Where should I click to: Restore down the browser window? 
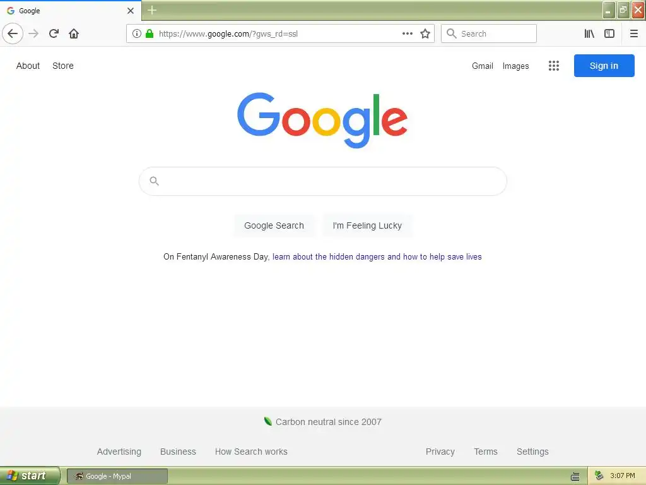(623, 10)
